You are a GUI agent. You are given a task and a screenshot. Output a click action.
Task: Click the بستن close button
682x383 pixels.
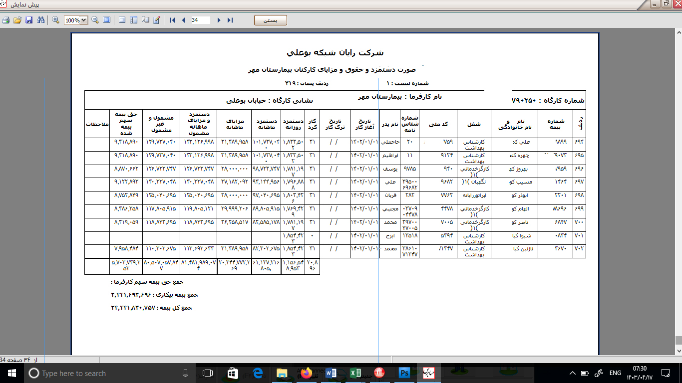(271, 20)
